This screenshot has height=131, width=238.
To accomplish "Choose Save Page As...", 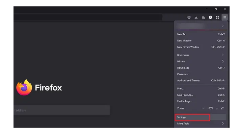I will pyautogui.click(x=201, y=95).
